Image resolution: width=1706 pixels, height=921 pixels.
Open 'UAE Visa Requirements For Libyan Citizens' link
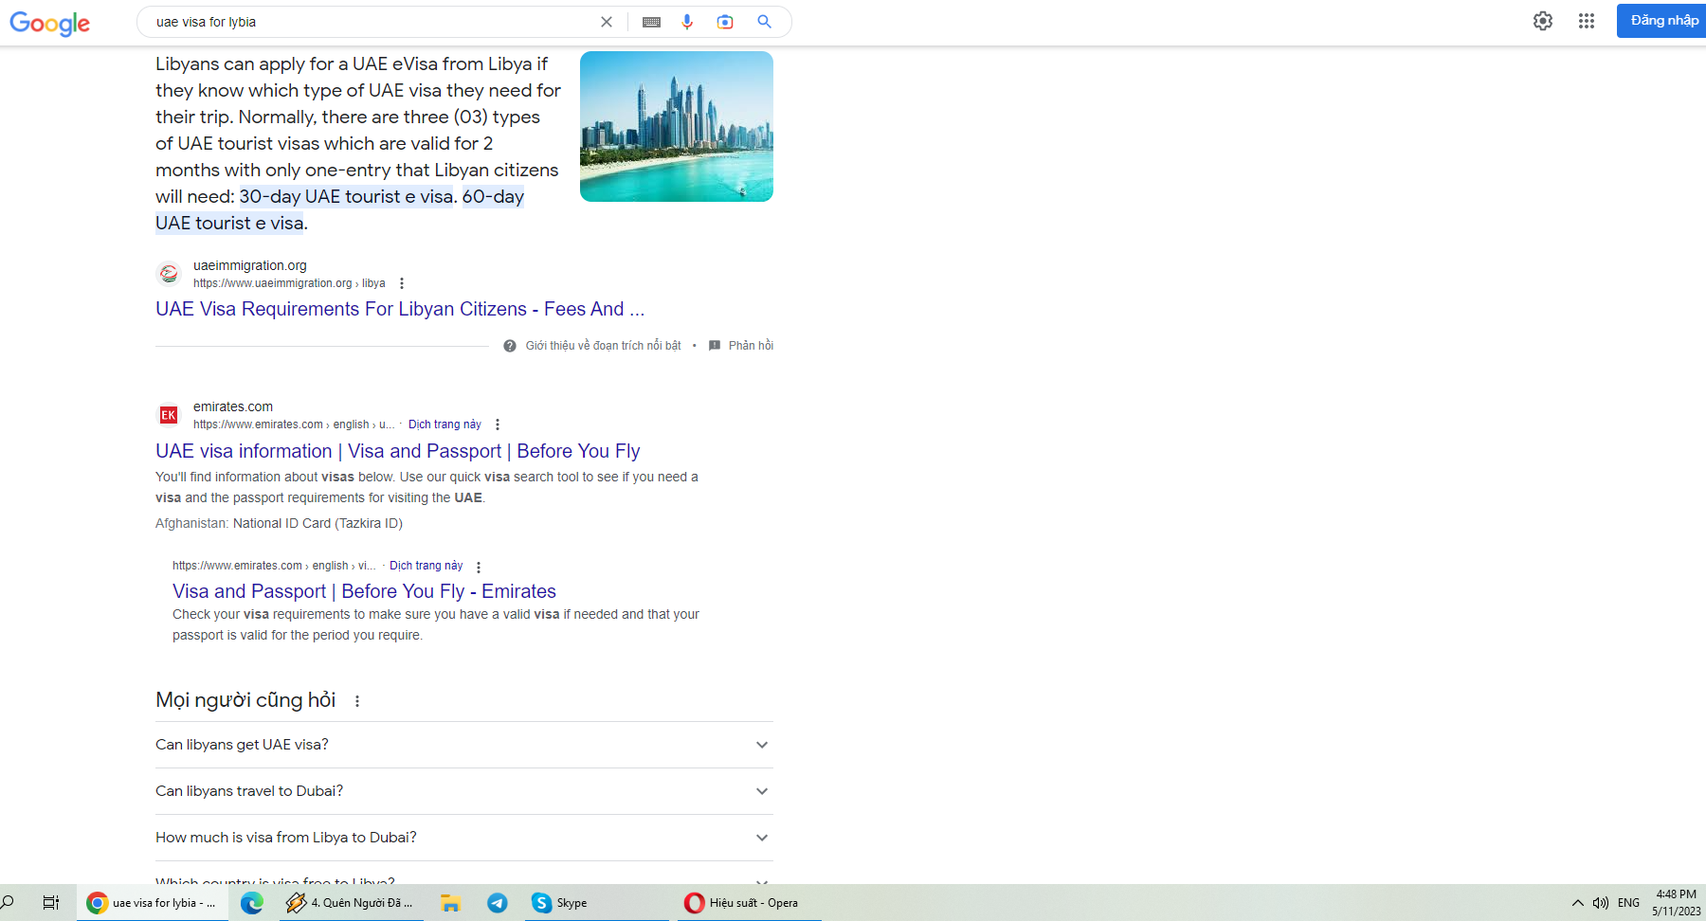400,309
